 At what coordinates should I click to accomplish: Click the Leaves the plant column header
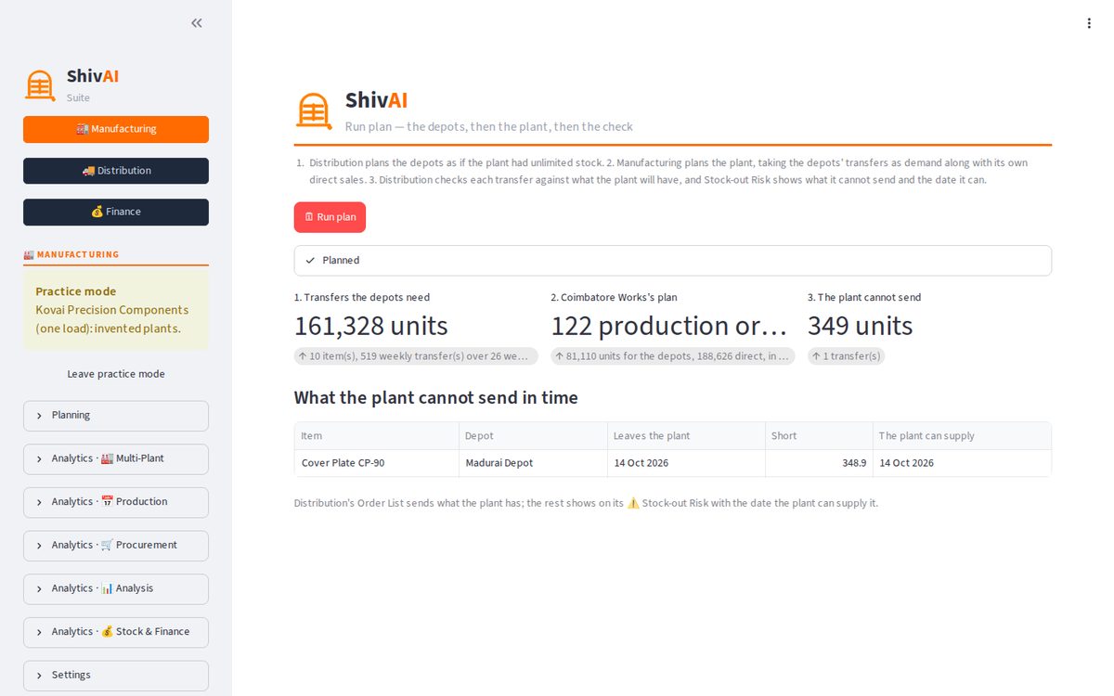click(x=685, y=436)
